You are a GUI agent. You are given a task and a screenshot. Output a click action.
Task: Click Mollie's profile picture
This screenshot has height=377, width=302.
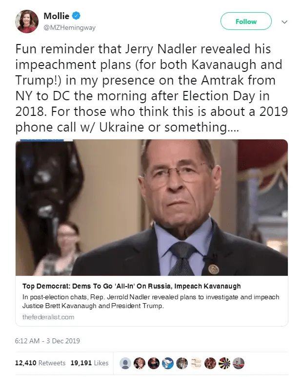pyautogui.click(x=26, y=22)
